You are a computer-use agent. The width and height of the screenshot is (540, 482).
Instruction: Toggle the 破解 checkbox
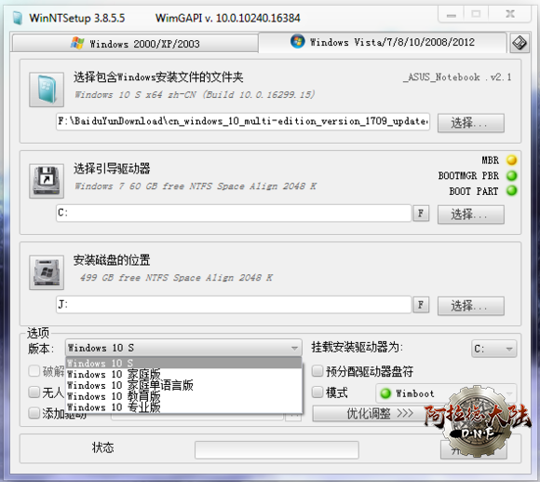tap(34, 371)
